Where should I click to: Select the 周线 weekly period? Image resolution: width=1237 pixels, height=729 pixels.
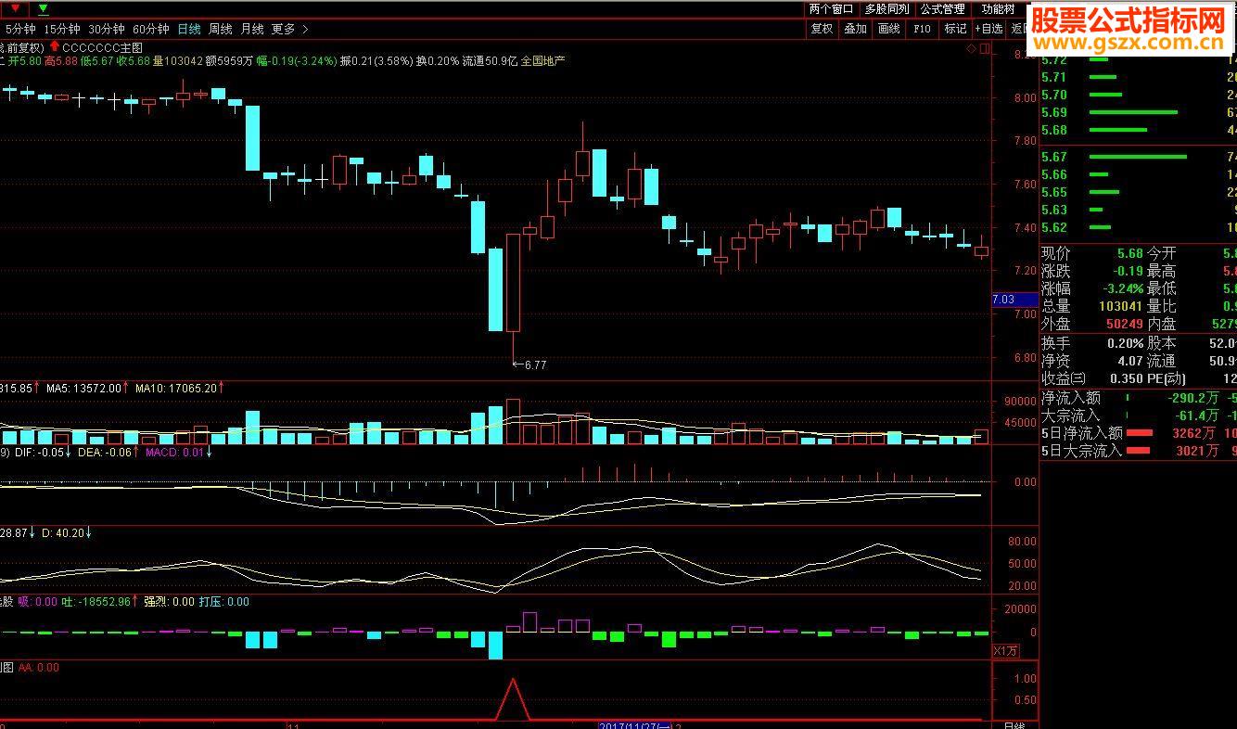[221, 29]
